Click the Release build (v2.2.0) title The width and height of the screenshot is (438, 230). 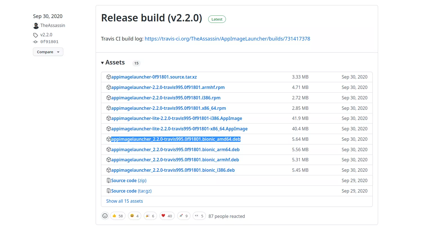tap(152, 18)
